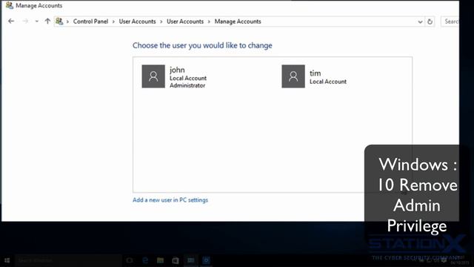
Task: Select Manage Accounts in the breadcrumb
Action: tap(238, 22)
